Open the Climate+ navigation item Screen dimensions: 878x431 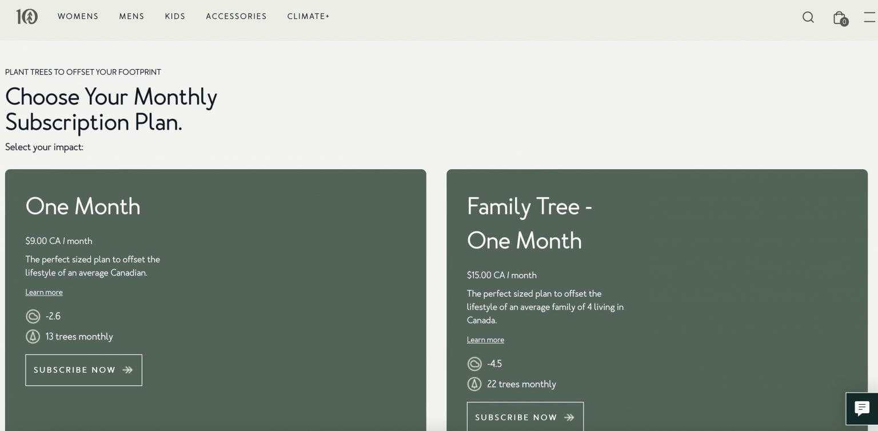tap(308, 17)
